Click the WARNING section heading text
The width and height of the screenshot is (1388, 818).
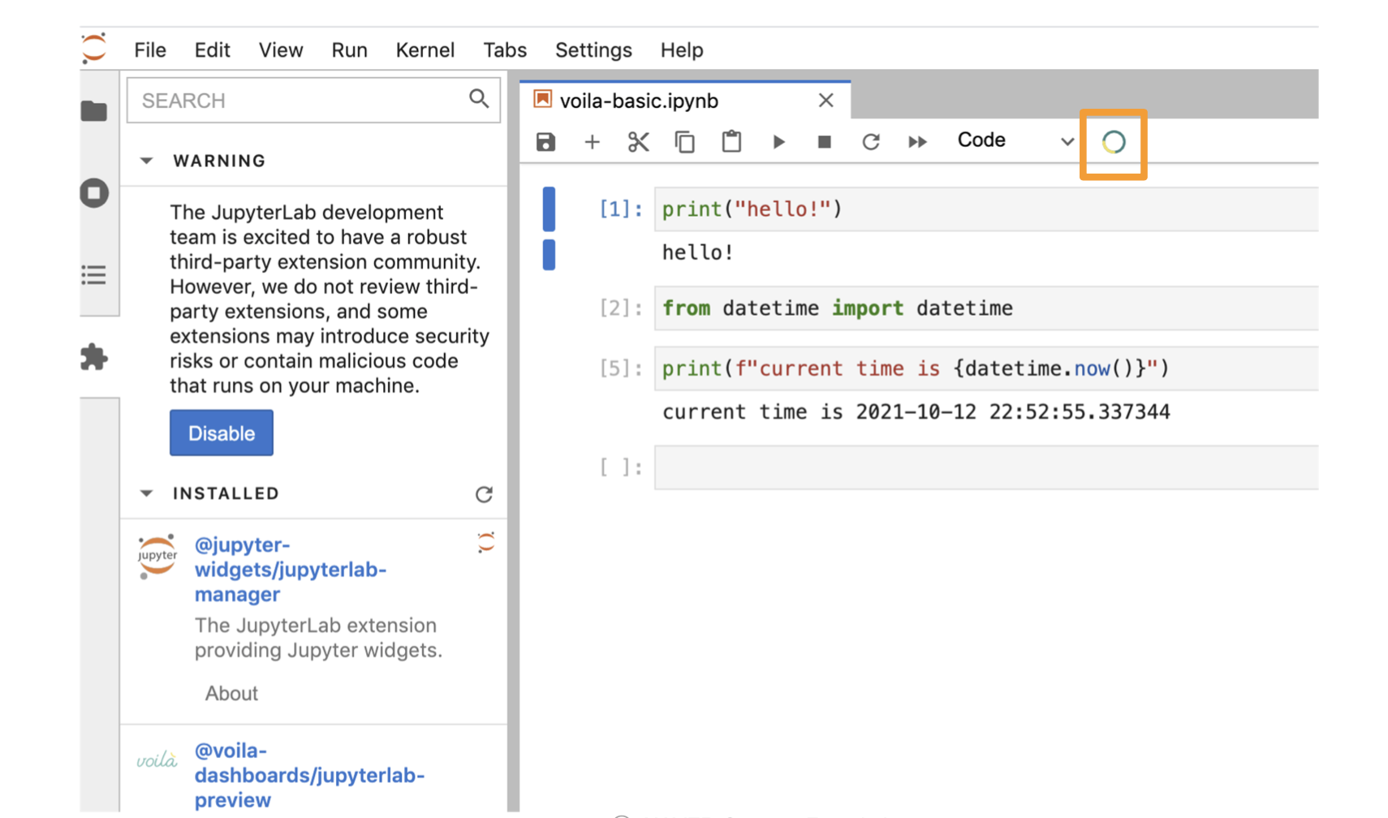coord(219,161)
